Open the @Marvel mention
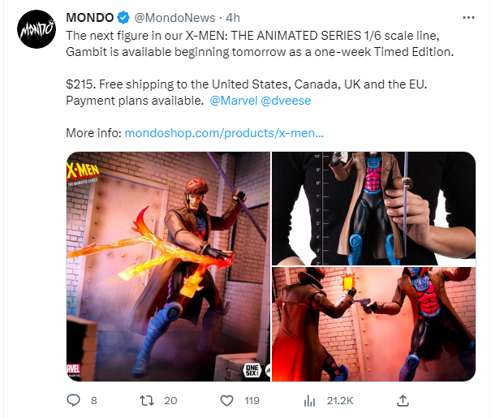This screenshot has height=418, width=491. (x=234, y=101)
